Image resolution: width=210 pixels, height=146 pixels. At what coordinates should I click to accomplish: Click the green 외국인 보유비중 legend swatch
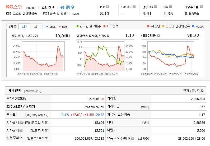pos(77,26)
